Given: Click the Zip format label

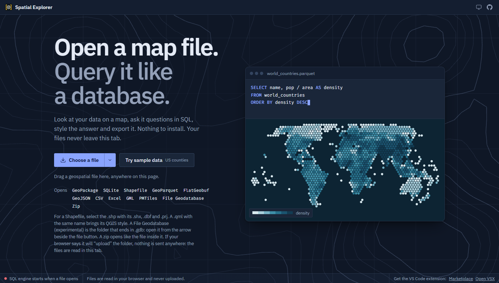Looking at the screenshot, I should click(76, 206).
